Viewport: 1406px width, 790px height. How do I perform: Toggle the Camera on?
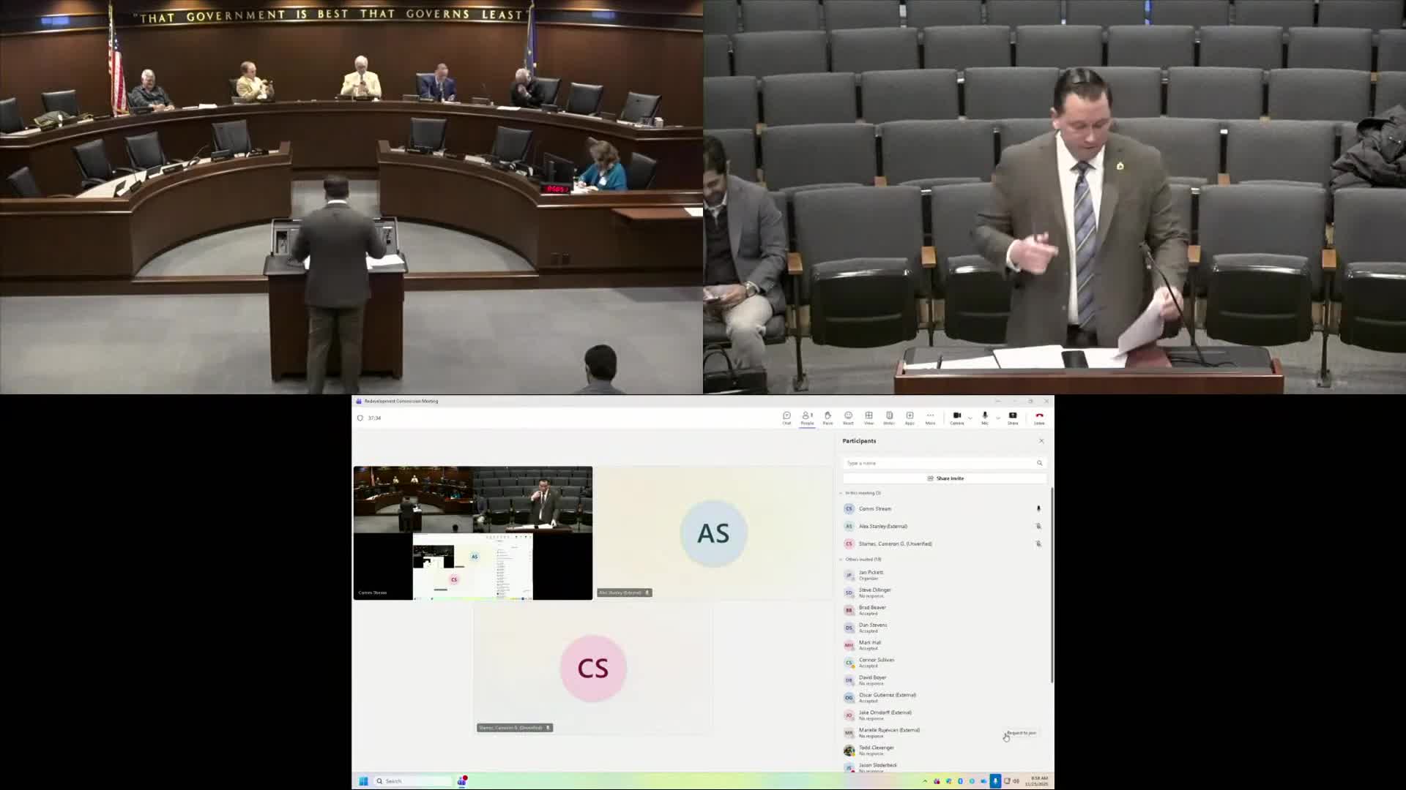(957, 417)
